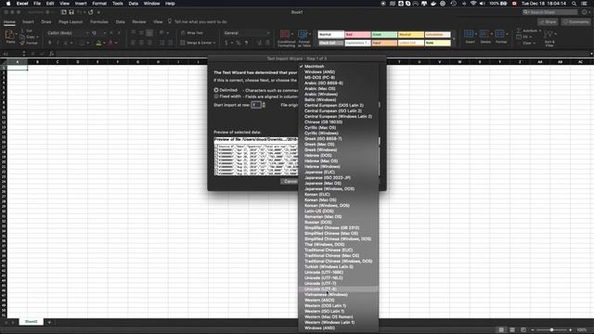This screenshot has width=594, height=334.
Task: Pick Unicode (UTF-7) from the list
Action: [x=338, y=283]
